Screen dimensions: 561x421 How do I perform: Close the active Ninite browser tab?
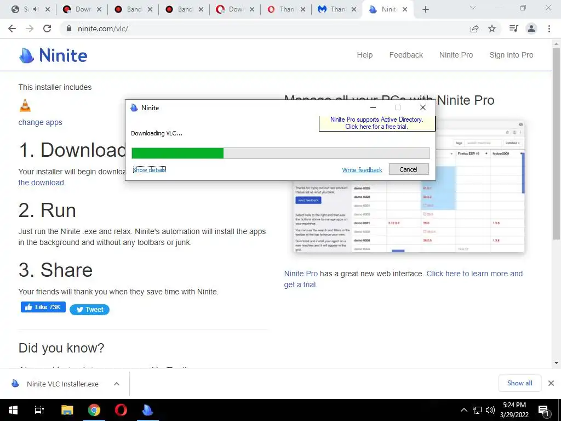coord(405,10)
